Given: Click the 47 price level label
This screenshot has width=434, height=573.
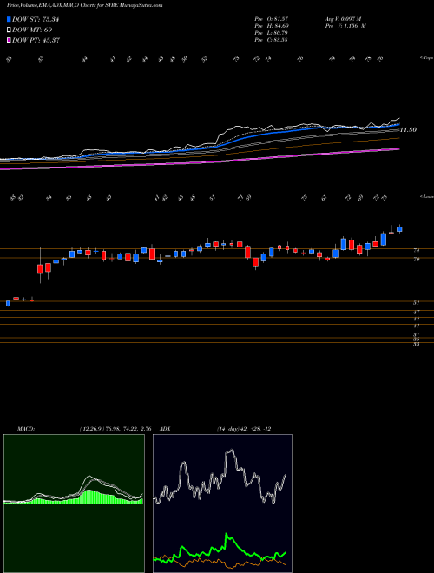Looking at the screenshot, I should pyautogui.click(x=416, y=313).
